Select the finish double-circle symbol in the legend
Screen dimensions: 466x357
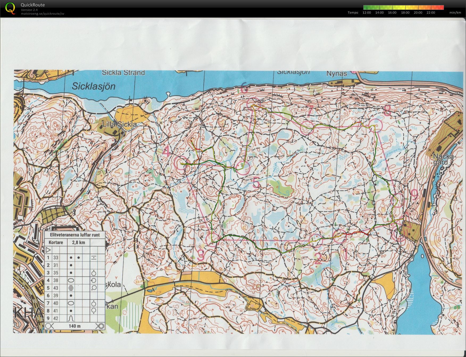[x=100, y=326]
